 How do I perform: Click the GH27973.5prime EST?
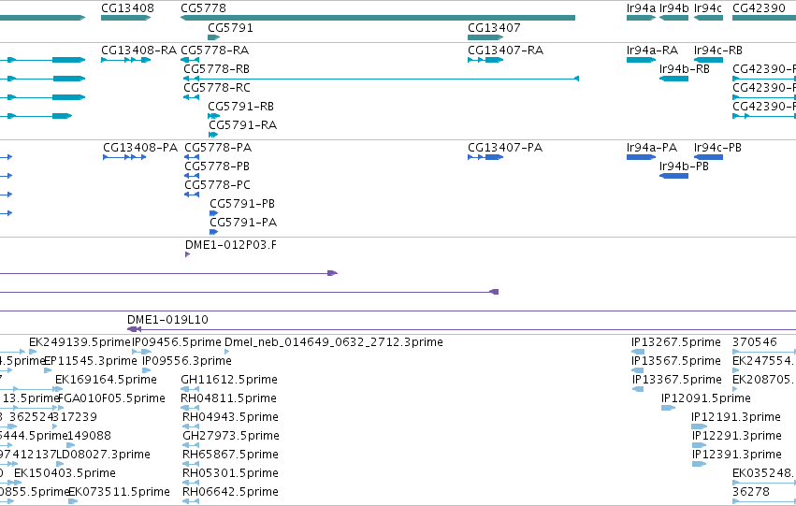pyautogui.click(x=191, y=445)
